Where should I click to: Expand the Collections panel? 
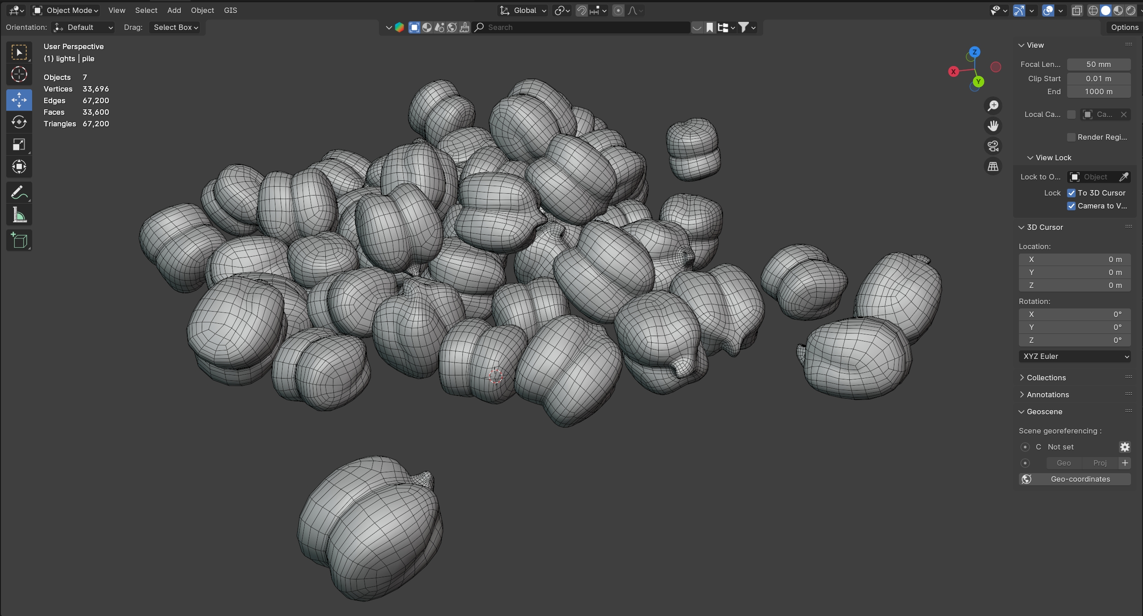(x=1046, y=378)
